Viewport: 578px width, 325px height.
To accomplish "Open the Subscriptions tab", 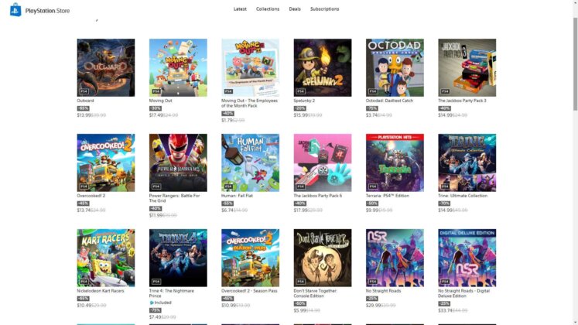I will 325,9.
